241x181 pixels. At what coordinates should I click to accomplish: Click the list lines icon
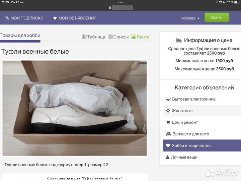click(x=110, y=37)
